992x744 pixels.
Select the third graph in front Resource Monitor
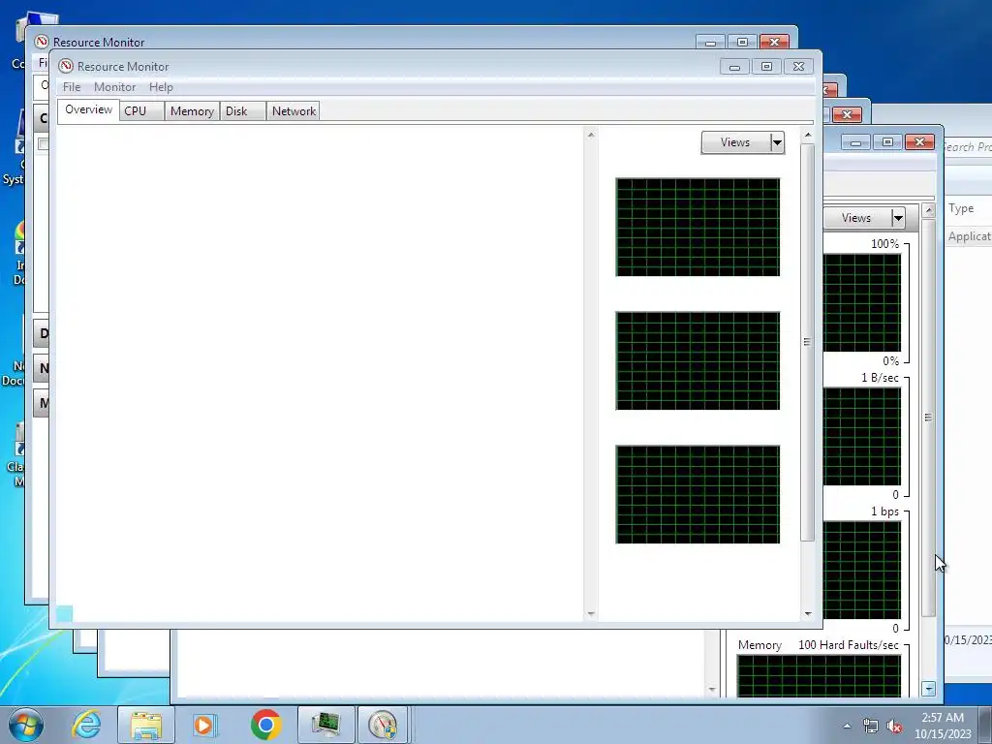(x=697, y=494)
